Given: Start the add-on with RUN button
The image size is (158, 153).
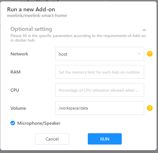Looking at the screenshot, I should point(105,139).
